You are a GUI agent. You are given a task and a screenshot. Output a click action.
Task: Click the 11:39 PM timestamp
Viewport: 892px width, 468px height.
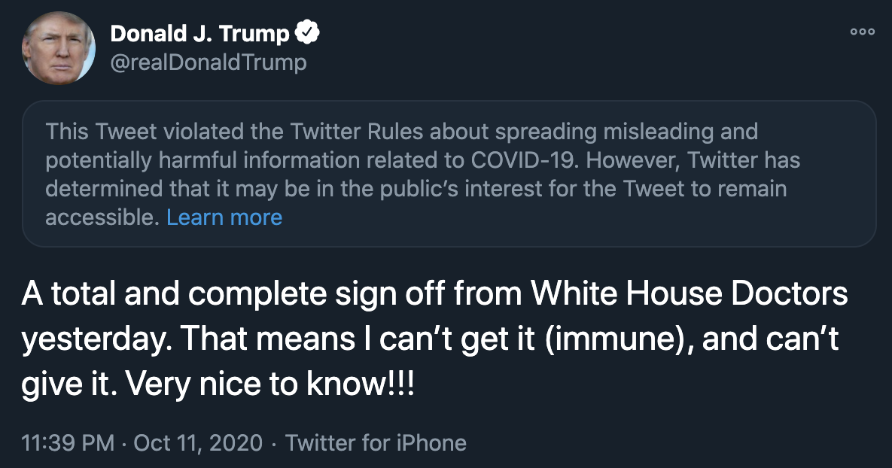coord(68,442)
